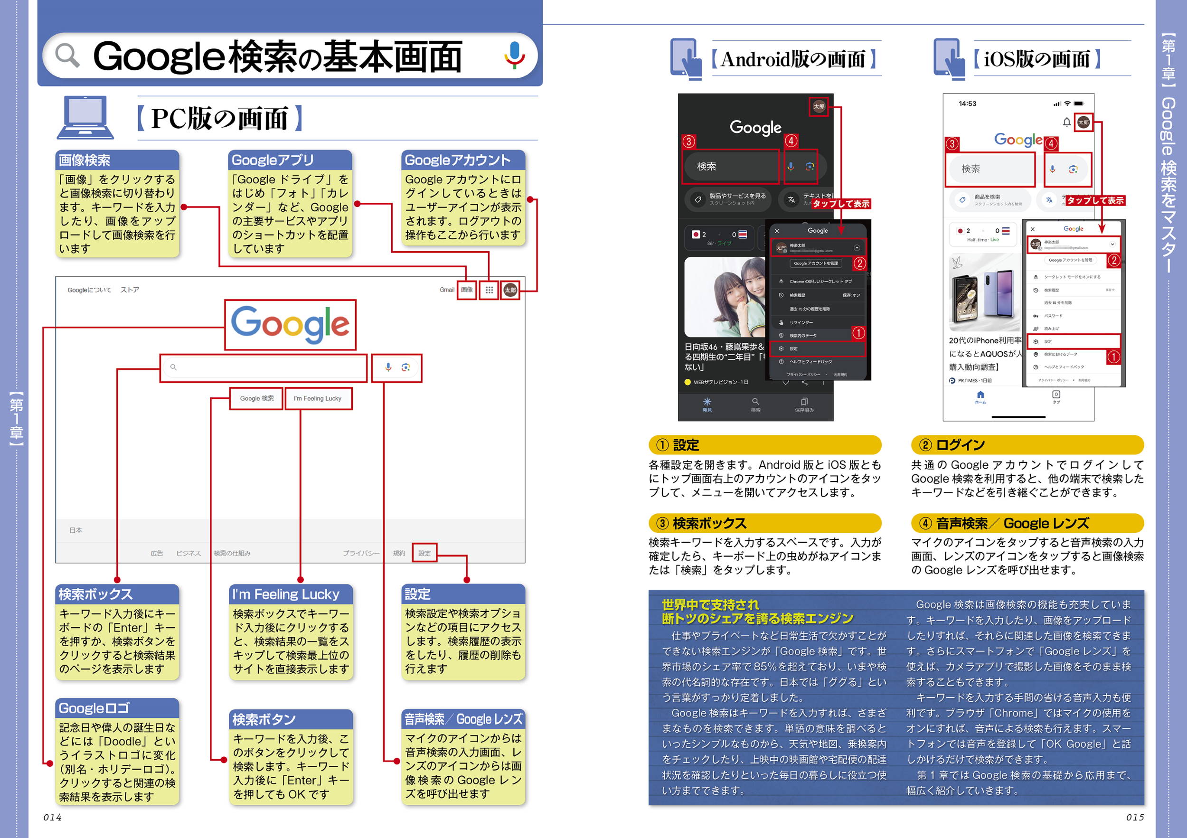
Task: Focus the PC Google search input box
Action: pos(264,367)
